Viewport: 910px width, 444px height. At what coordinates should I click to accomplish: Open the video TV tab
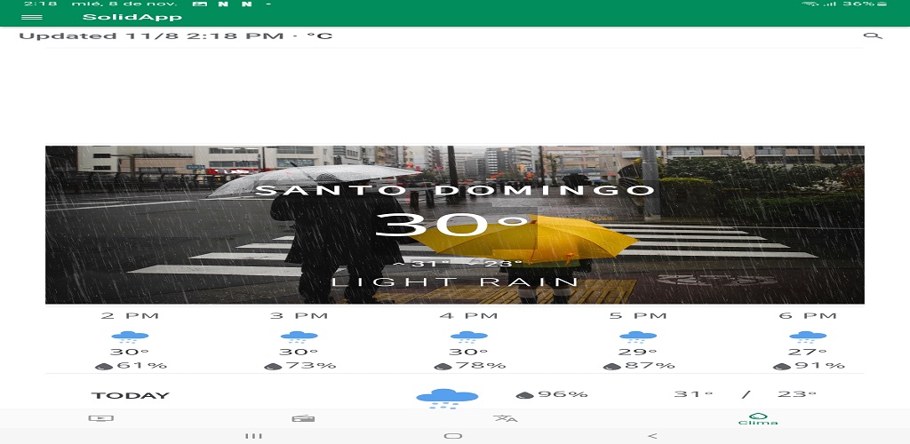point(101,418)
